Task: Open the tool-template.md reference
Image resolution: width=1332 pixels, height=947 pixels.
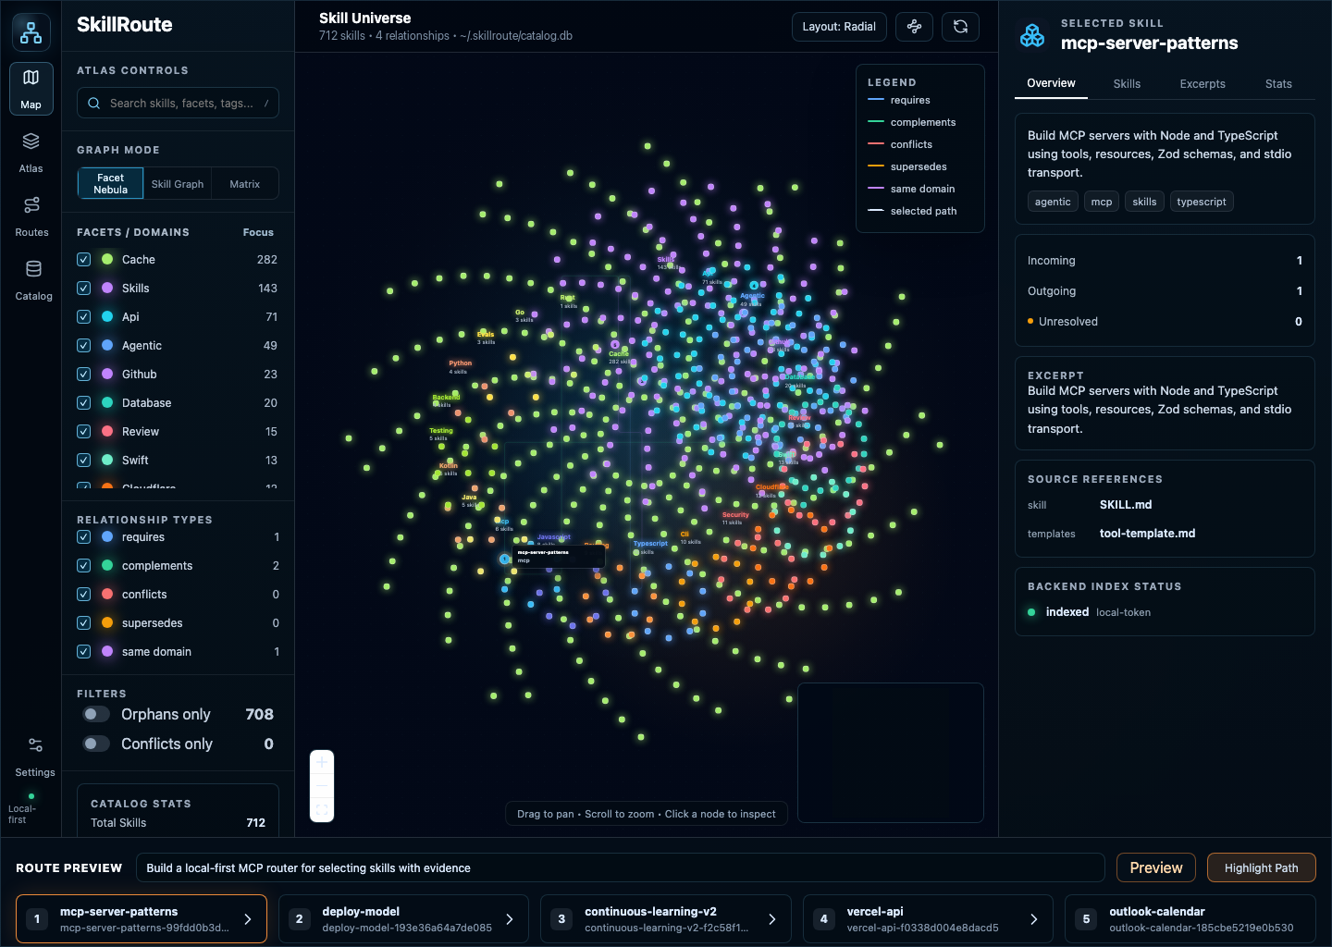Action: click(1147, 534)
